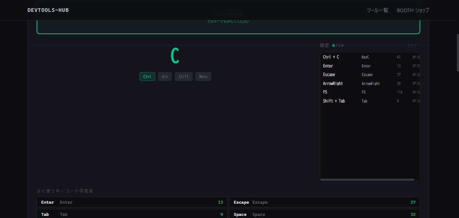Select the Enter history row

point(370,66)
